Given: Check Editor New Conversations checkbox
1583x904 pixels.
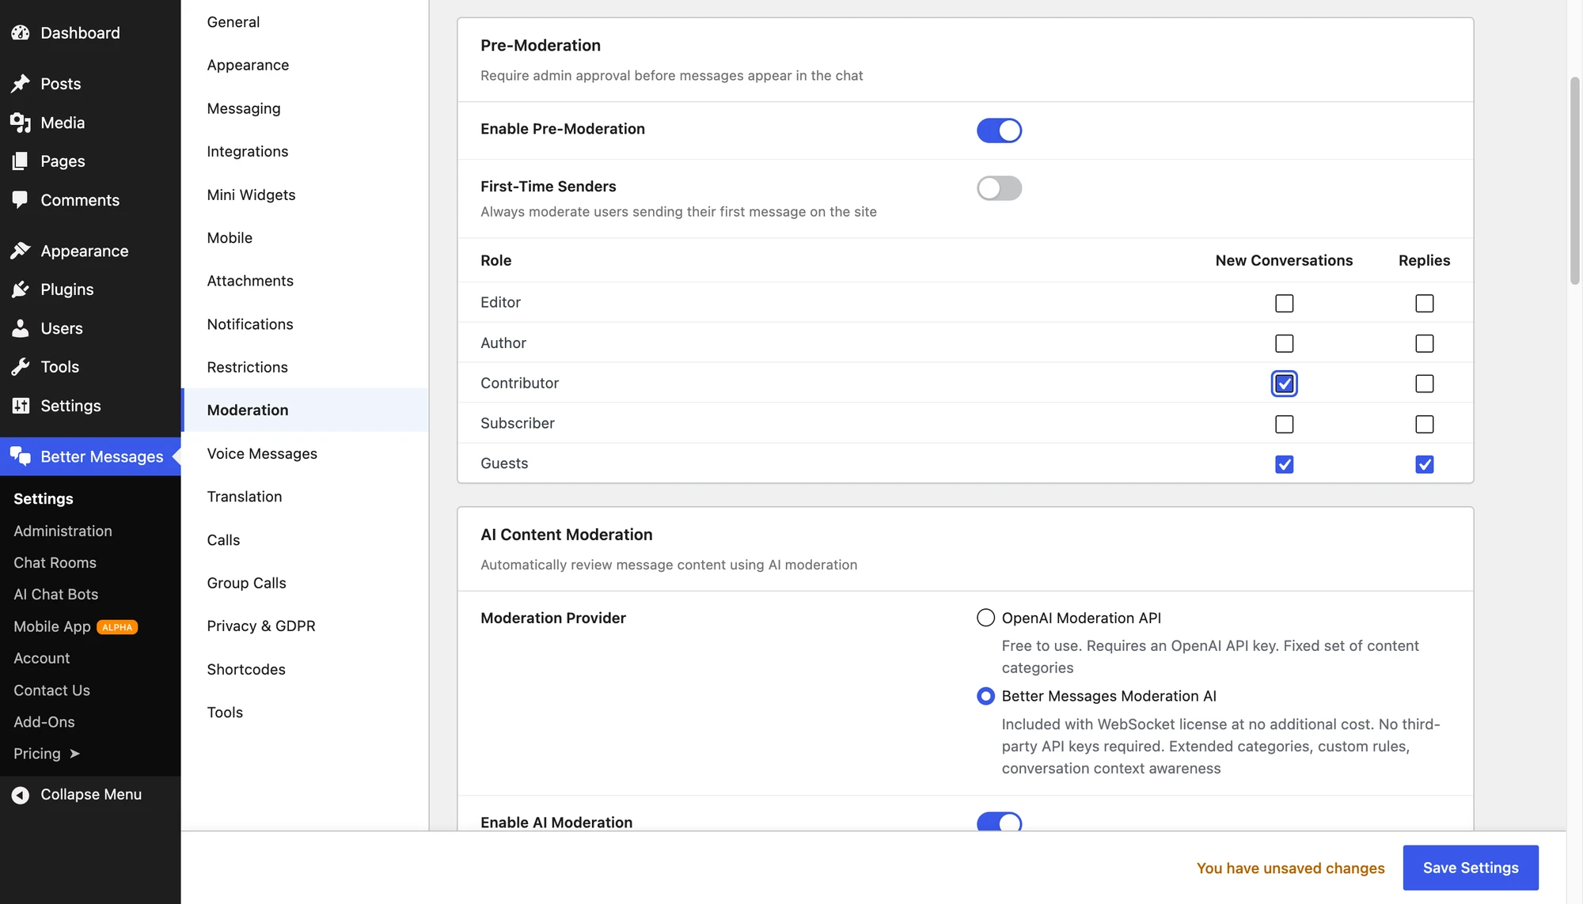Looking at the screenshot, I should click(x=1284, y=304).
